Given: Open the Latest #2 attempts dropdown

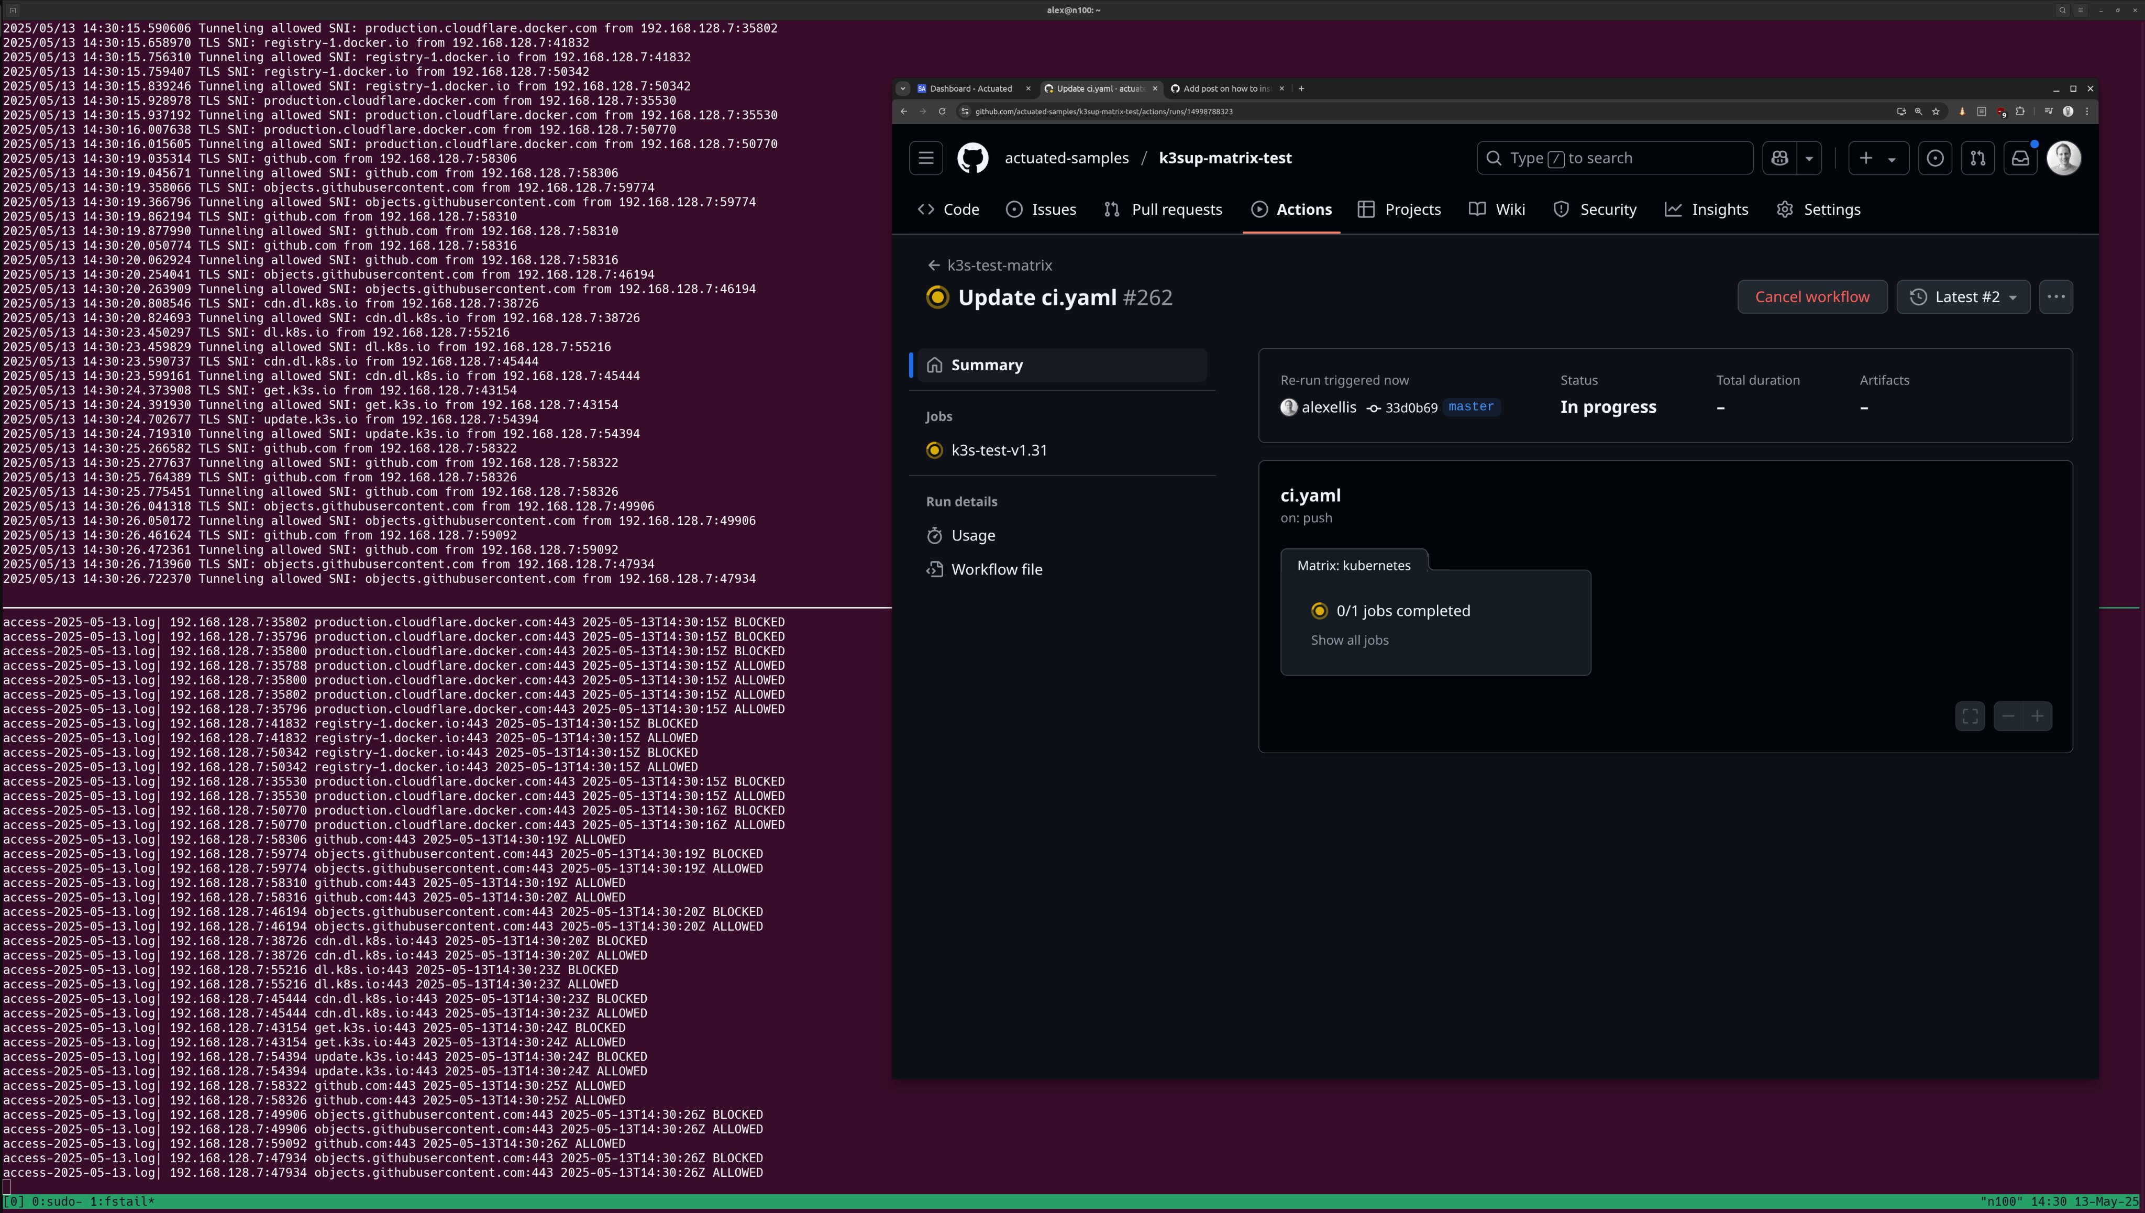Looking at the screenshot, I should click(x=1963, y=297).
